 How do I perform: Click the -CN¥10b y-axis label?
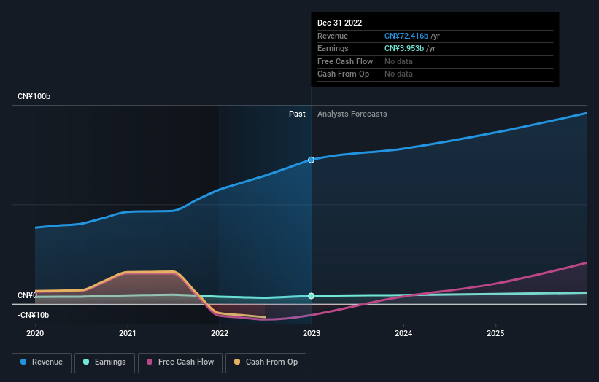click(x=34, y=315)
